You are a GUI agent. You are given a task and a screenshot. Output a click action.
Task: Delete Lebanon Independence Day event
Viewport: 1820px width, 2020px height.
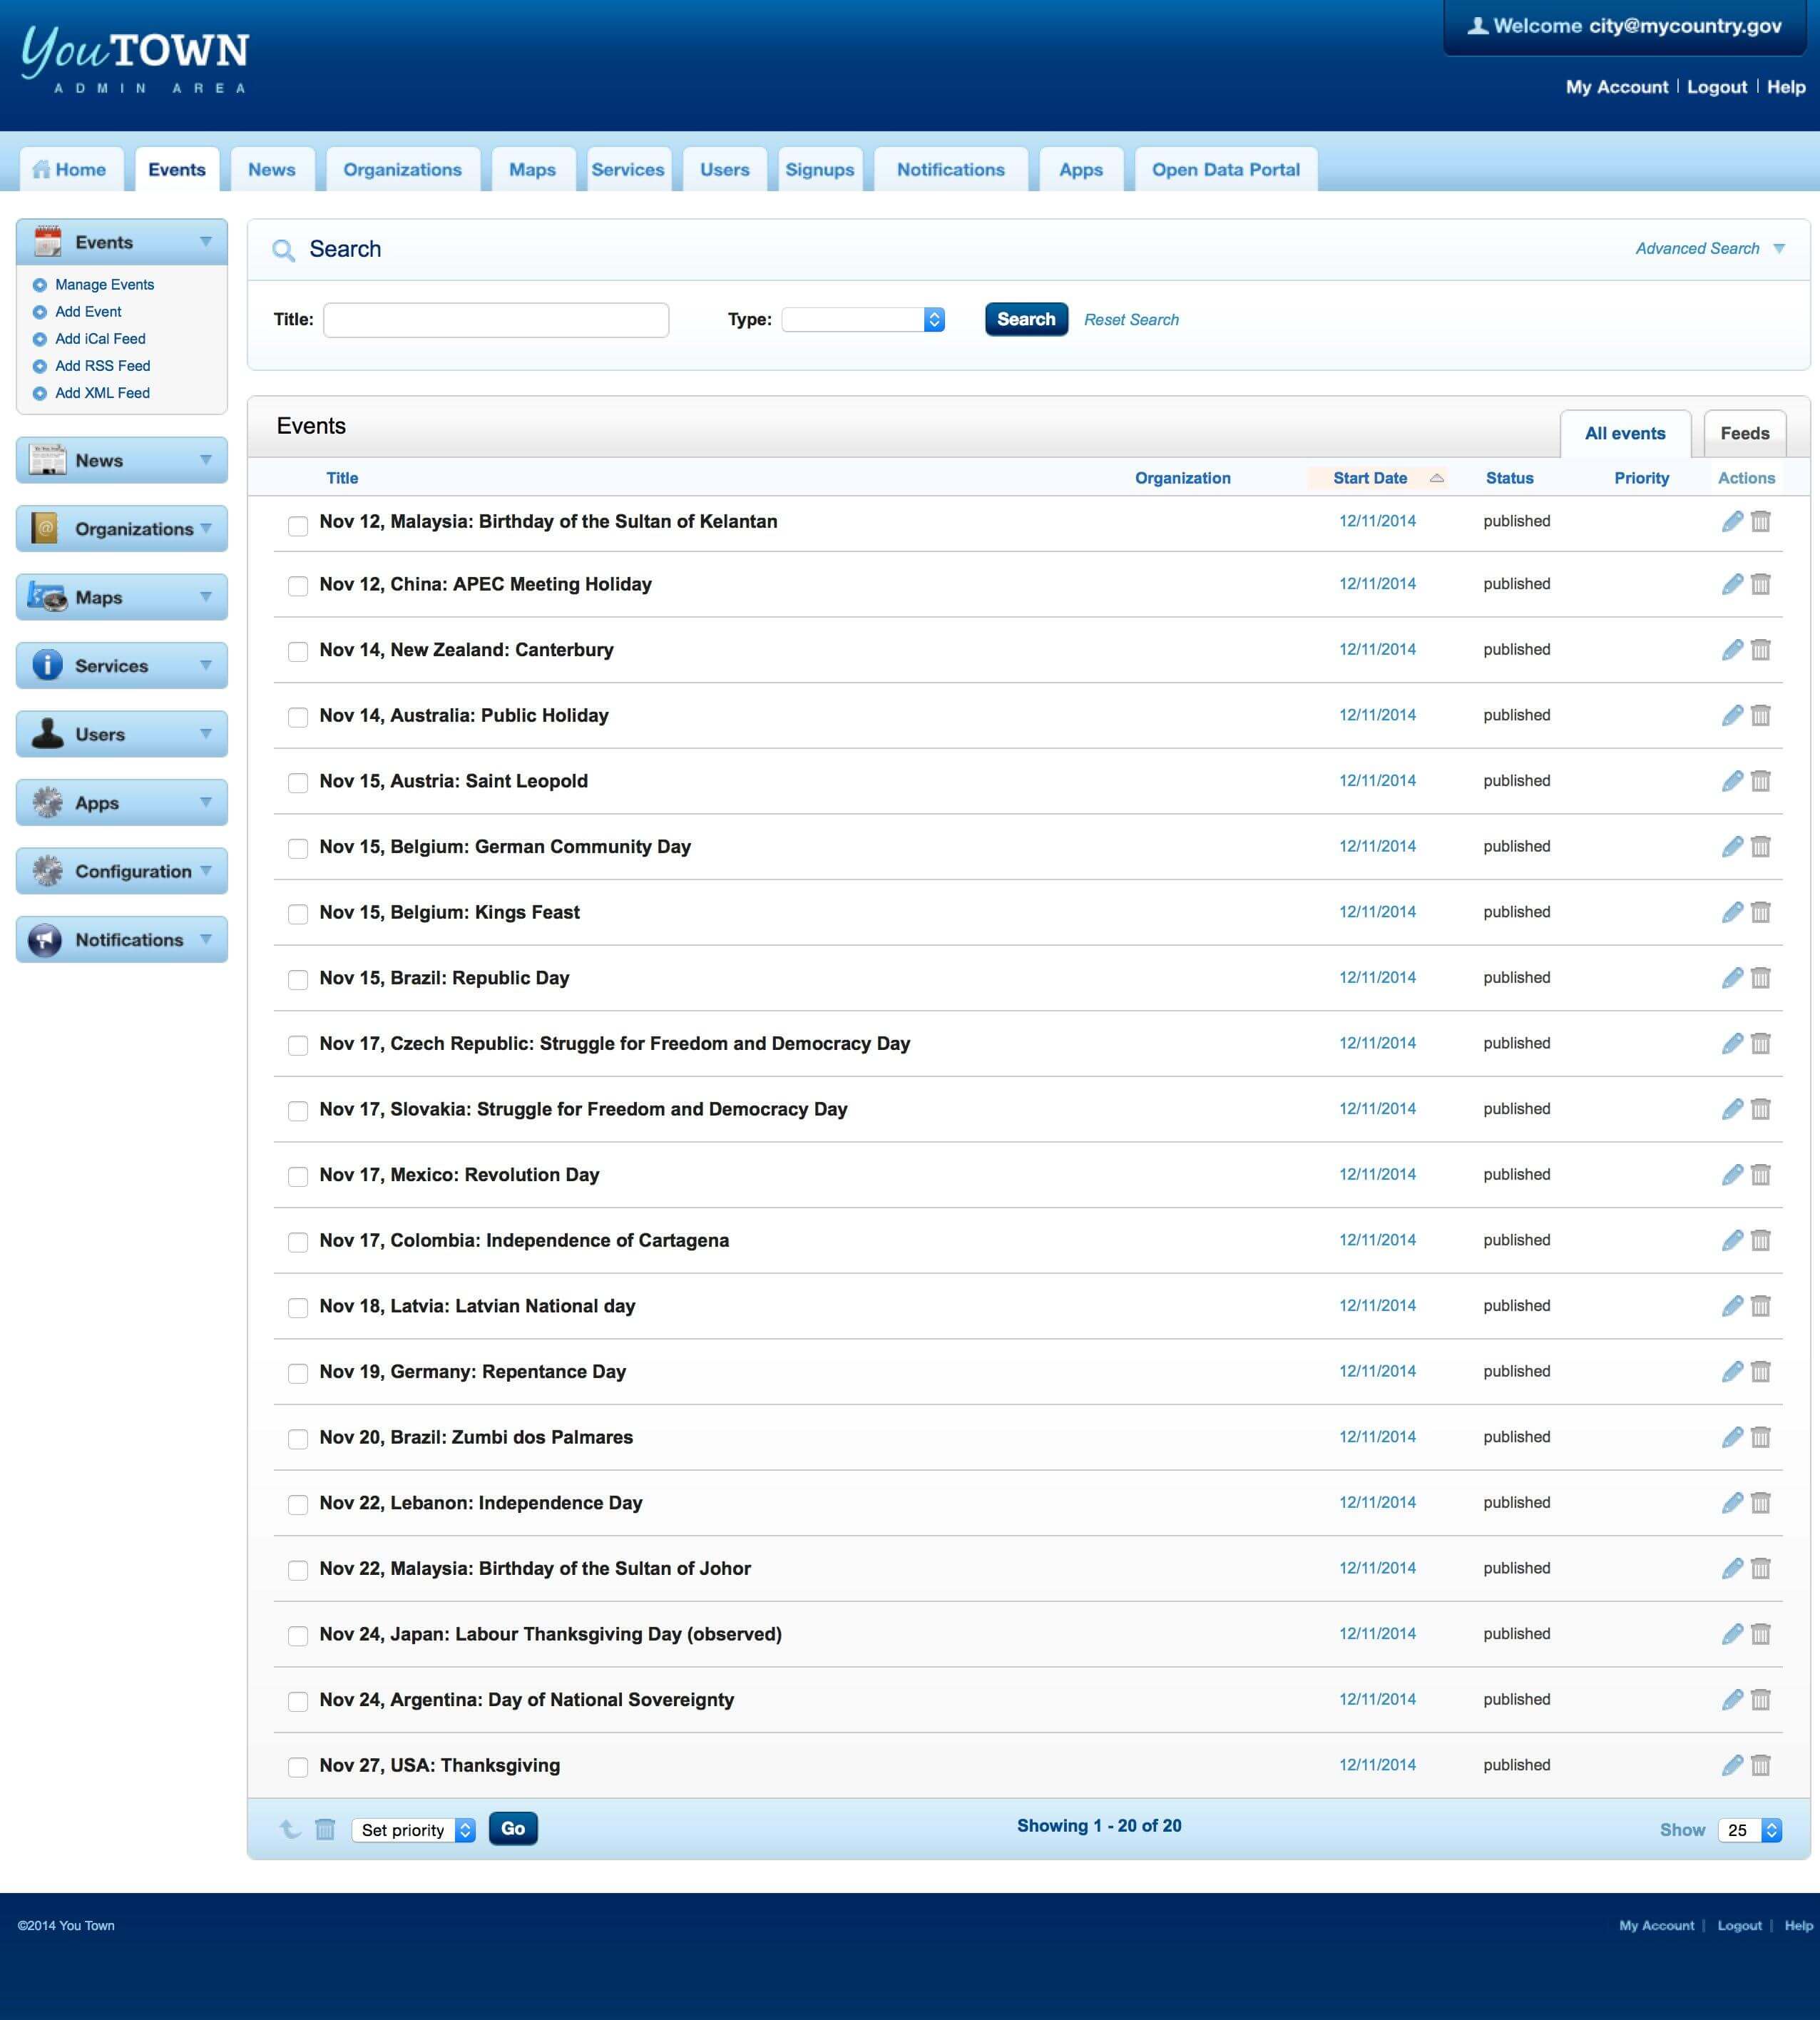[x=1761, y=1503]
